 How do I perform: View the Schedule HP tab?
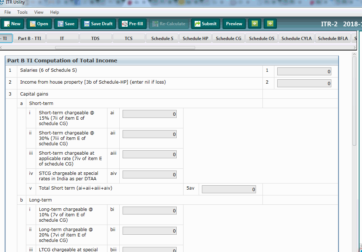pos(195,38)
